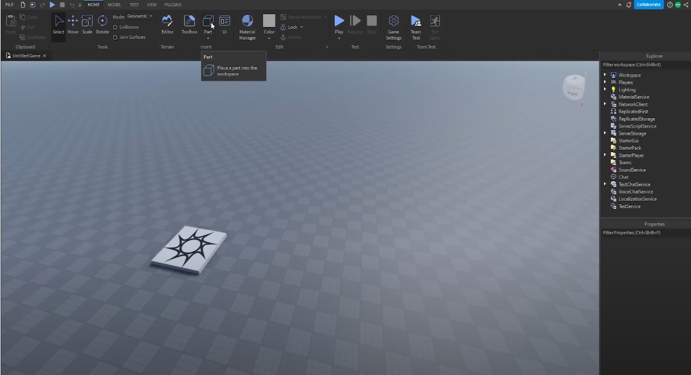Click the gray Color swatch

pos(269,21)
